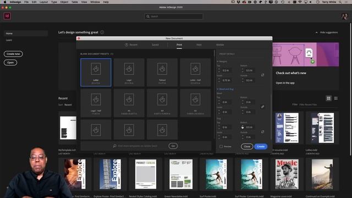This screenshot has width=352, height=198.
Task: Open Spotlight search in the menu bar
Action: click(x=340, y=2)
